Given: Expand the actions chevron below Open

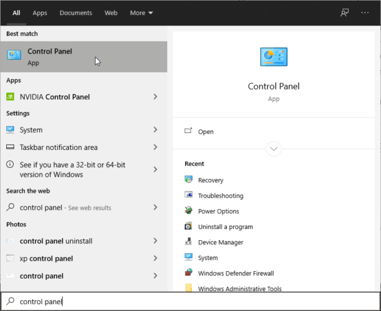Looking at the screenshot, I should pos(273,149).
